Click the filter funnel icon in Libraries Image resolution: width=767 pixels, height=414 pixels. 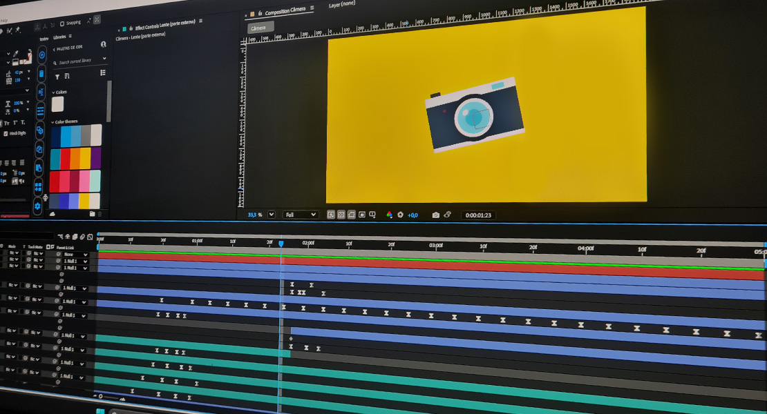(x=57, y=76)
